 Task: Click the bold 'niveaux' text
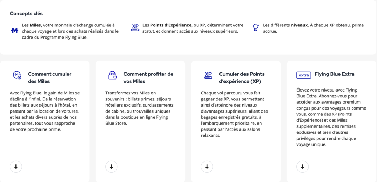299,25
